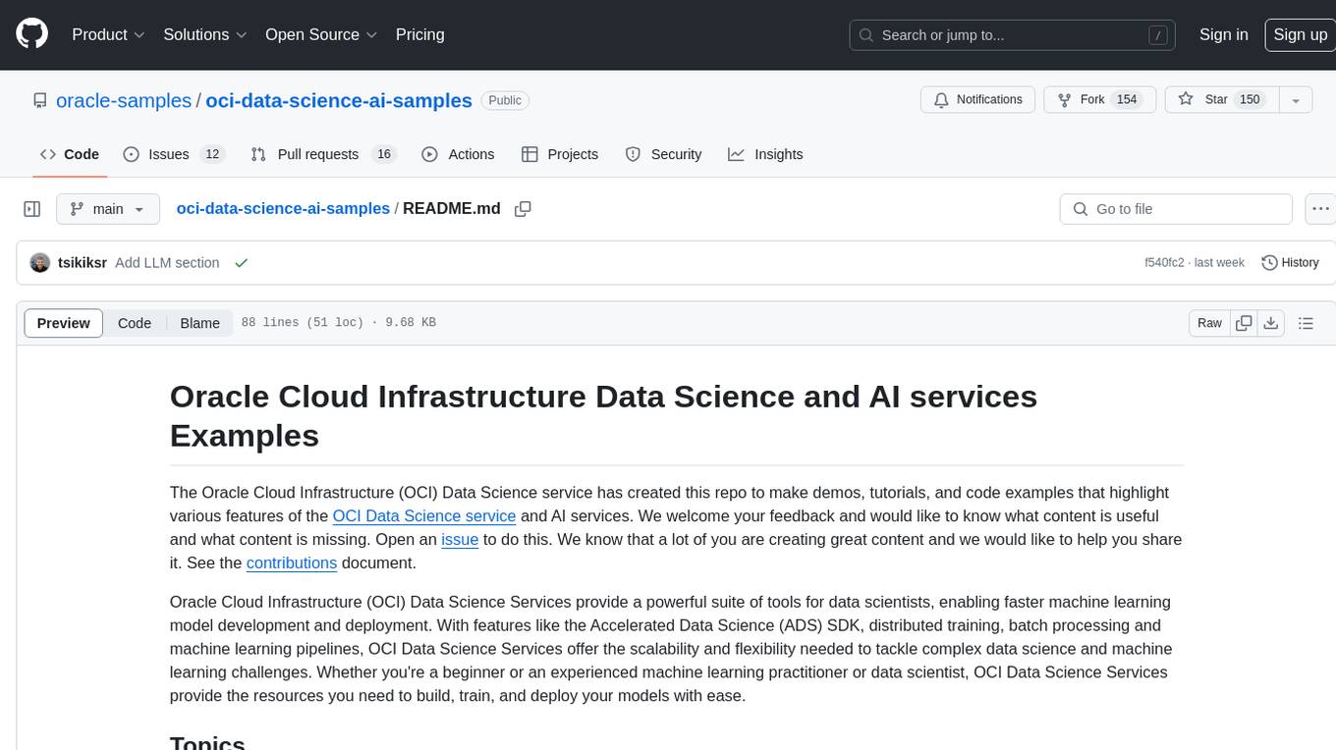
Task: Open the Add LLM section commit
Action: coord(167,263)
